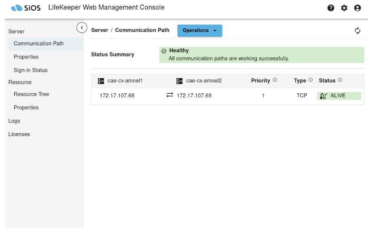The width and height of the screenshot is (384, 233).
Task: Click the ALIVE status indicator icon
Action: [324, 96]
